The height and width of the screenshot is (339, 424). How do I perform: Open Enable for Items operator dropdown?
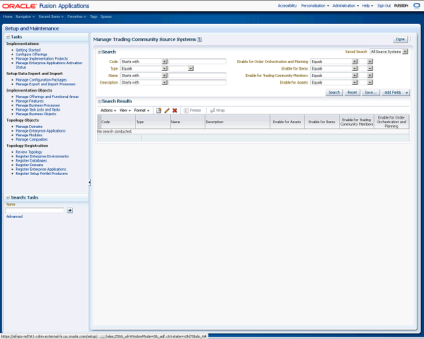pos(354,68)
